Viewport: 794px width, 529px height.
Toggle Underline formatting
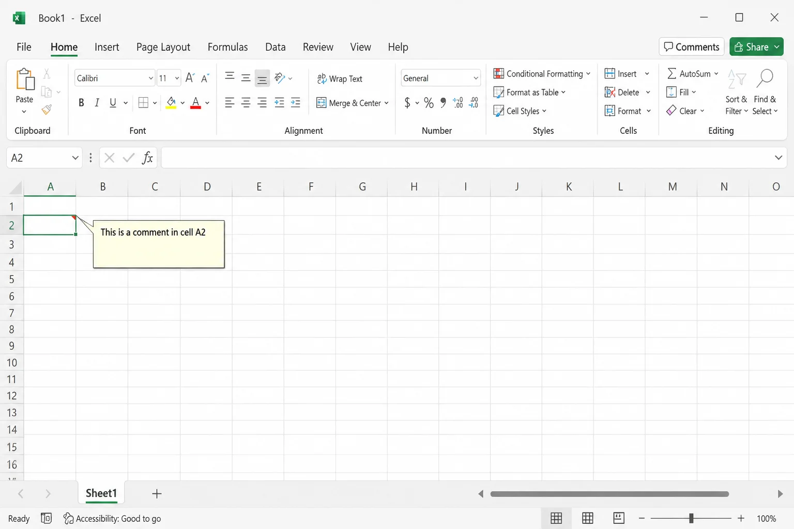coord(113,103)
